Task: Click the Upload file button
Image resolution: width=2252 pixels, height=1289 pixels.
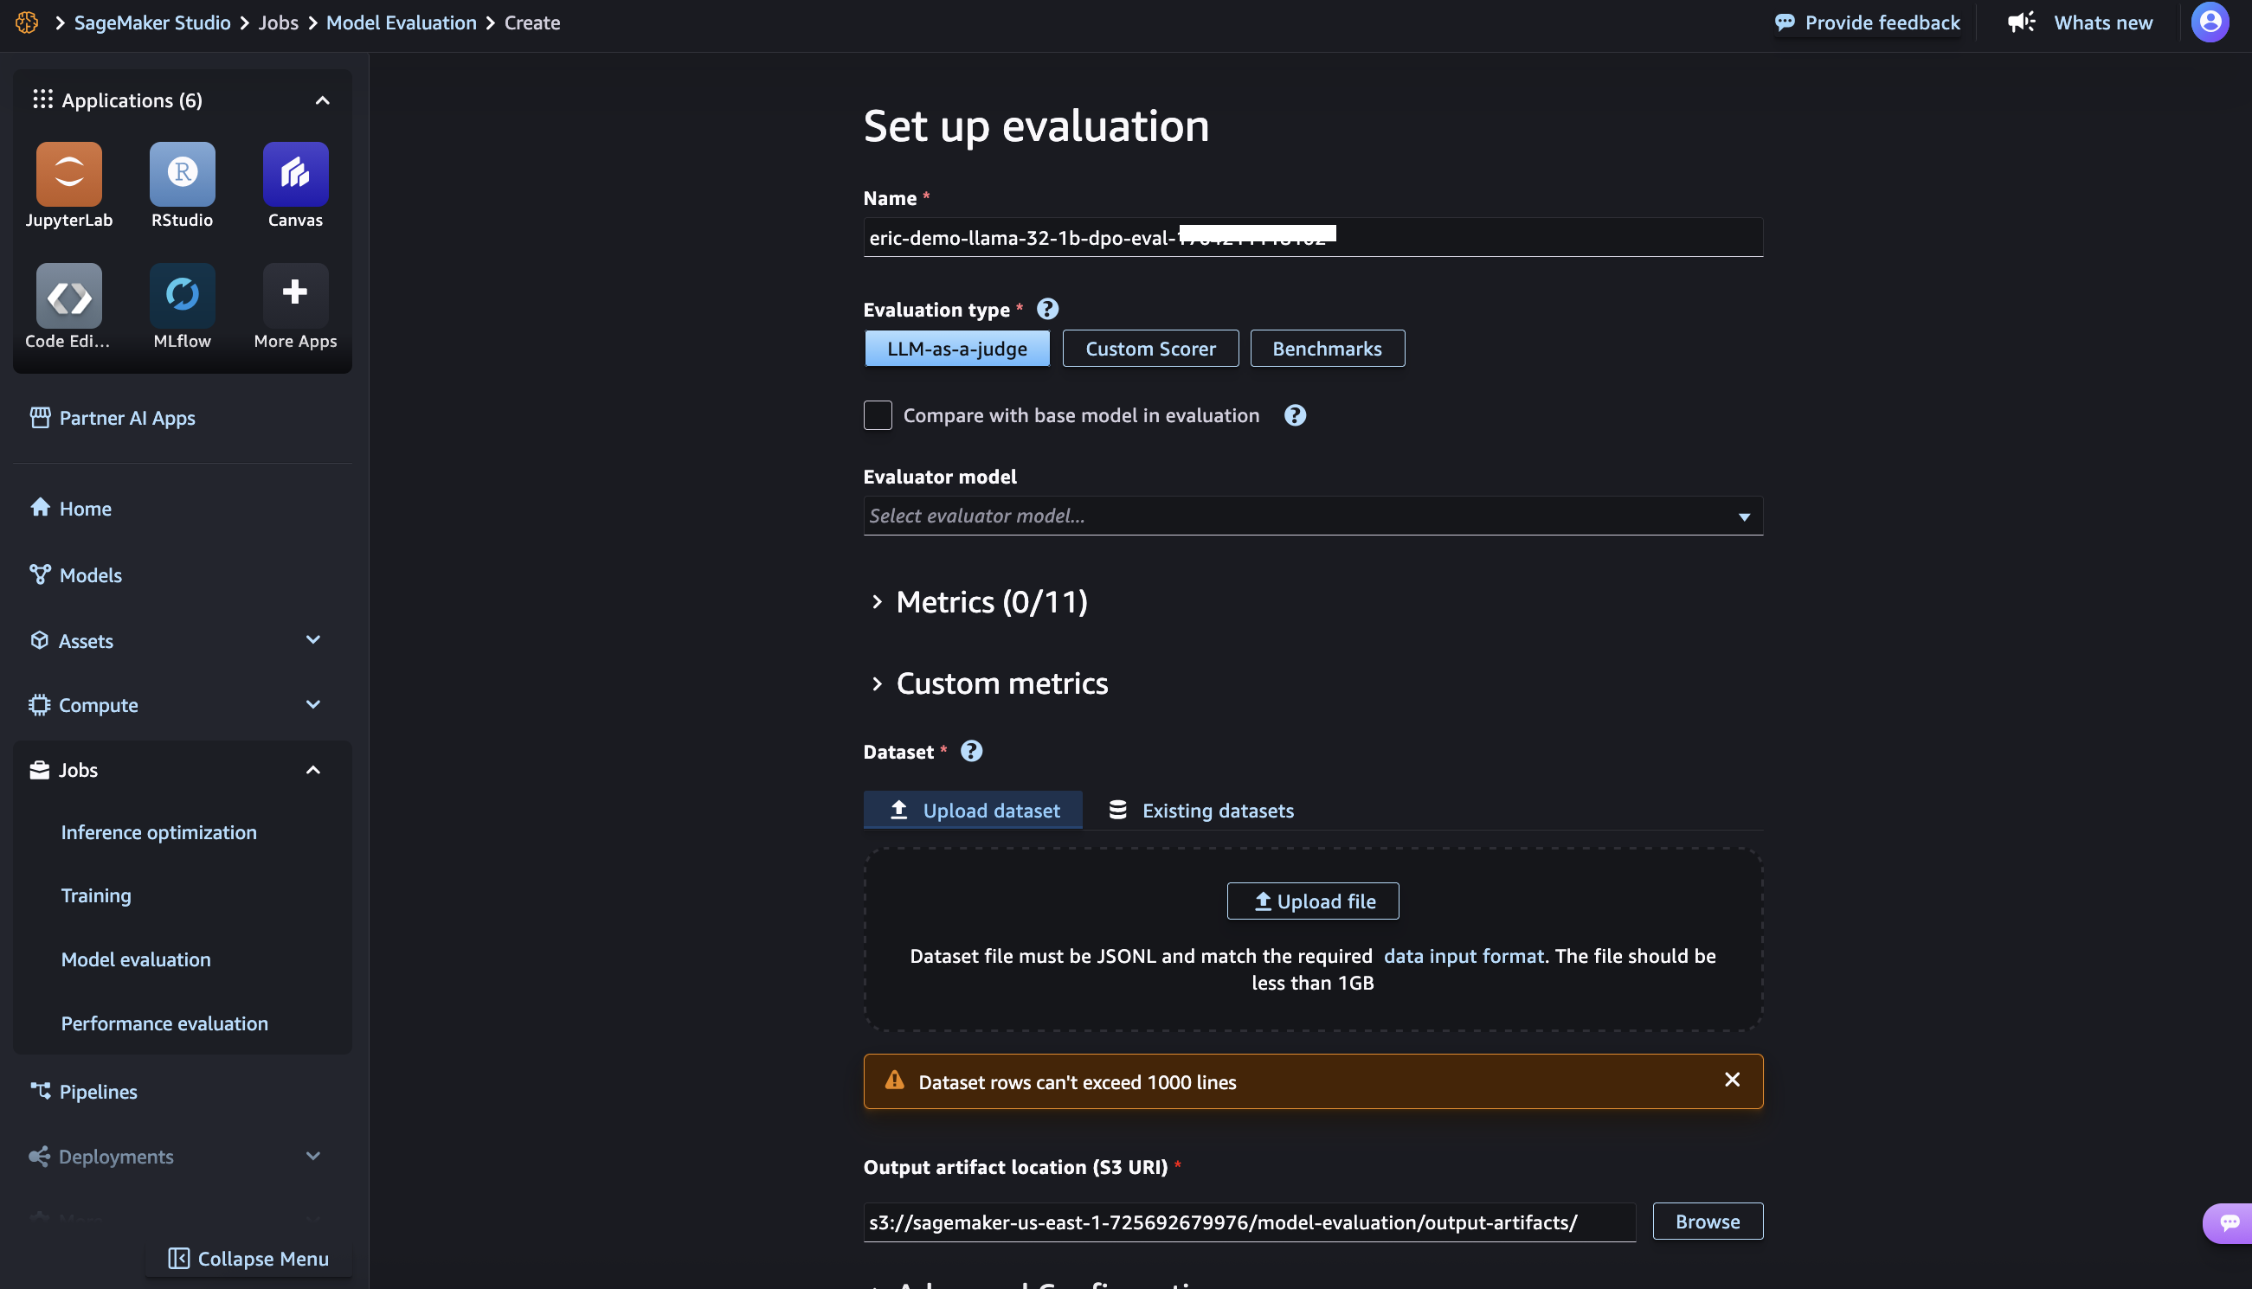Action: coord(1312,901)
